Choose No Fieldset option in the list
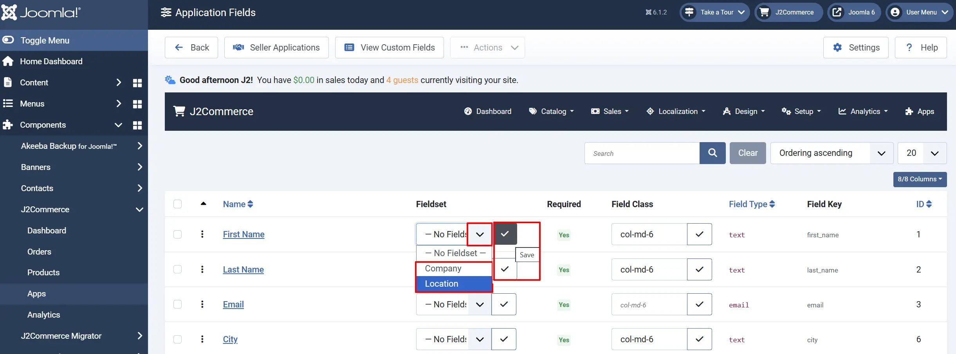Screen dimensions: 956x354 pos(454,253)
